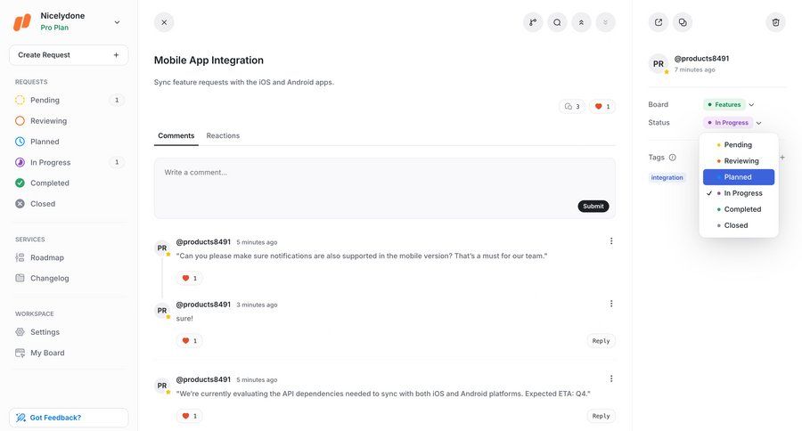Submit the comment
This screenshot has width=802, height=431.
point(593,206)
